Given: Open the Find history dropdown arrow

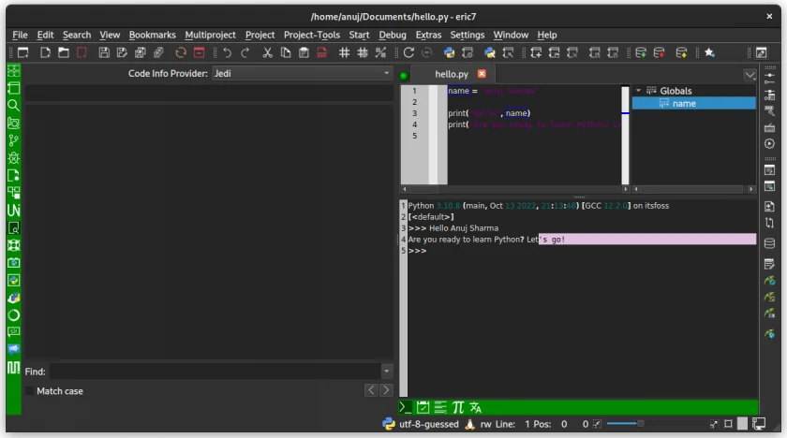Looking at the screenshot, I should (386, 372).
